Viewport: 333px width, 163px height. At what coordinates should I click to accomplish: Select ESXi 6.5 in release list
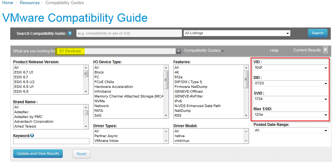click(x=21, y=91)
